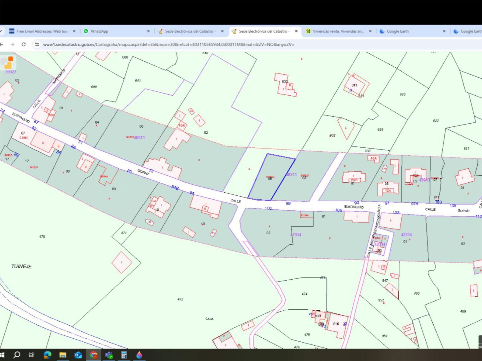The height and width of the screenshot is (361, 482).
Task: Click block number 39327 under the layers icon
Action: (x=11, y=72)
